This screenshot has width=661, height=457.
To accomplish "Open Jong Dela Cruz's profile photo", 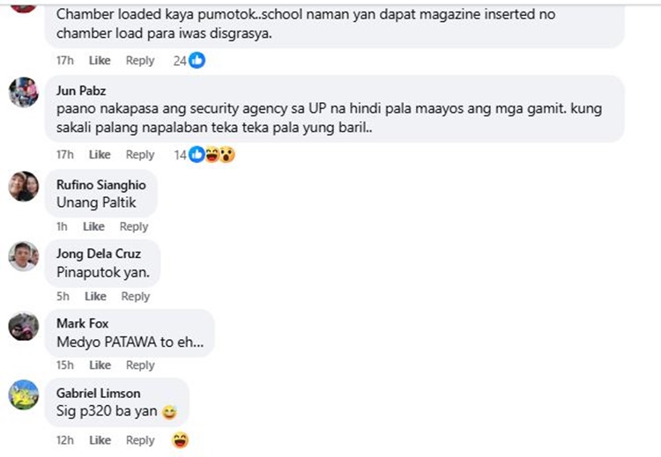I will coord(24,256).
